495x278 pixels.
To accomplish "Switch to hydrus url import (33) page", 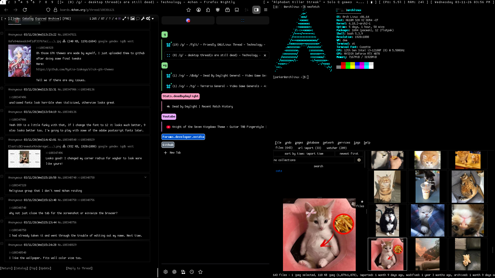I will (310, 148).
